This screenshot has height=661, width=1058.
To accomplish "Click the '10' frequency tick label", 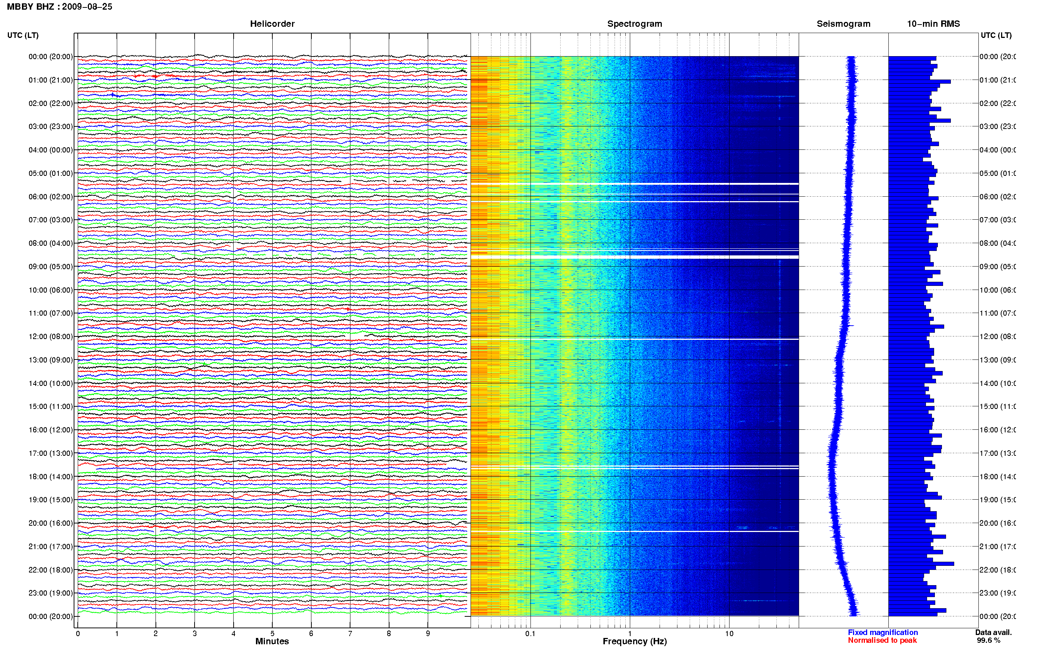I will (x=729, y=633).
